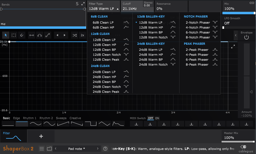Choose 2-Notch Phaser filter

[x=201, y=23]
